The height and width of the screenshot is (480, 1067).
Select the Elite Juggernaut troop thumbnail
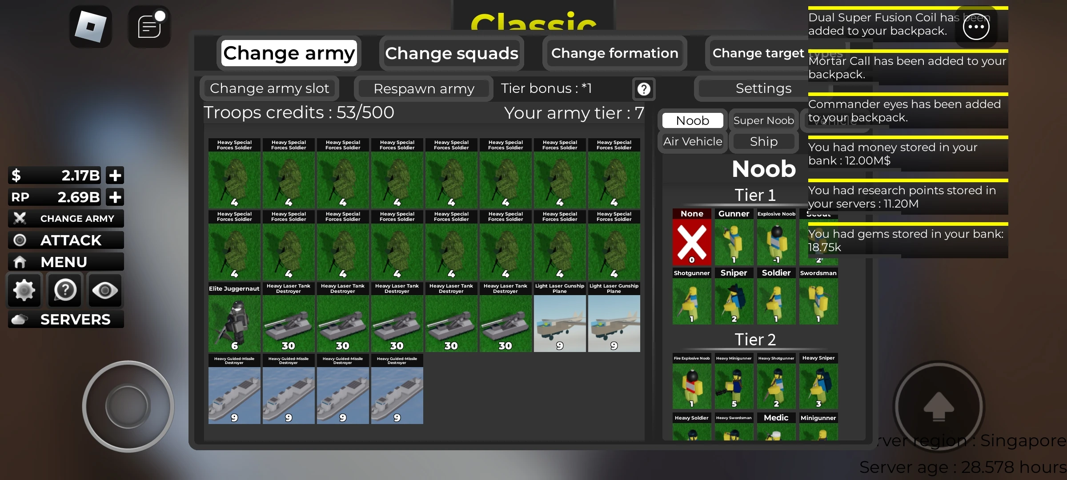pyautogui.click(x=234, y=317)
